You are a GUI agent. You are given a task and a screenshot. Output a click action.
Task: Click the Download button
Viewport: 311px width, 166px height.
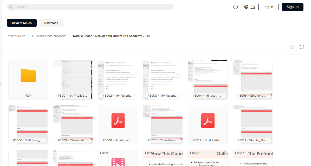click(51, 23)
